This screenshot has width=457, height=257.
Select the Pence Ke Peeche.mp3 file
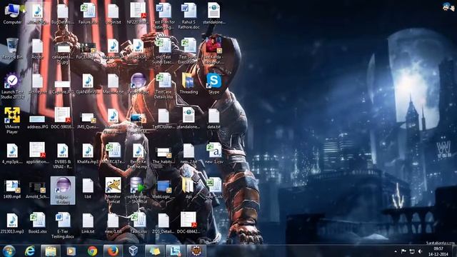click(x=139, y=156)
